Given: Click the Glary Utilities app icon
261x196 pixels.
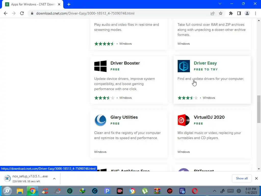Looking at the screenshot, I should tap(100, 120).
